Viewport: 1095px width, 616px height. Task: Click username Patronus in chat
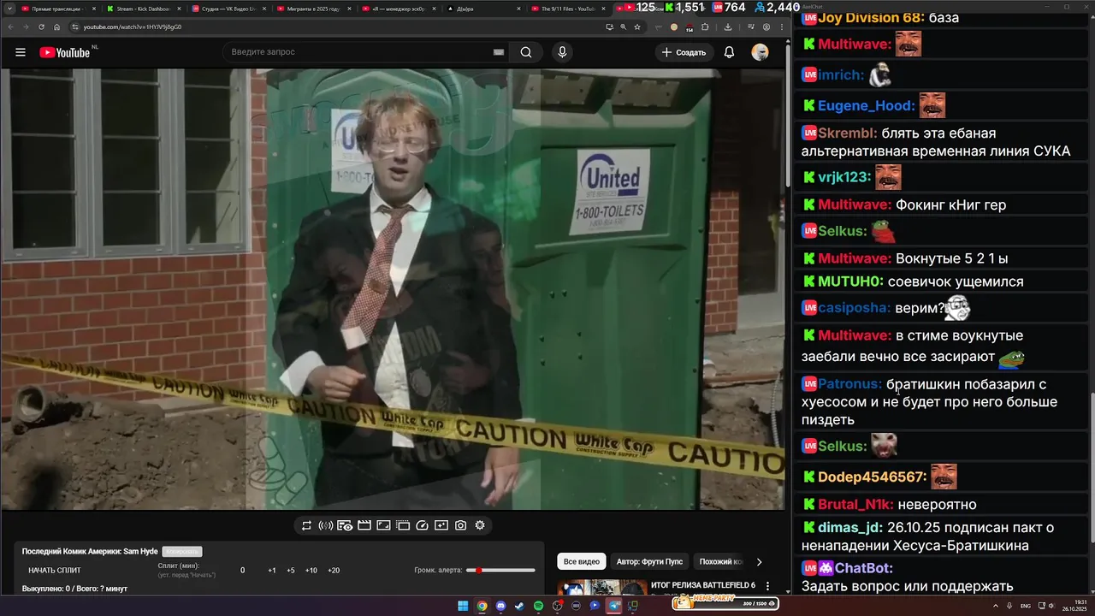[x=847, y=385]
